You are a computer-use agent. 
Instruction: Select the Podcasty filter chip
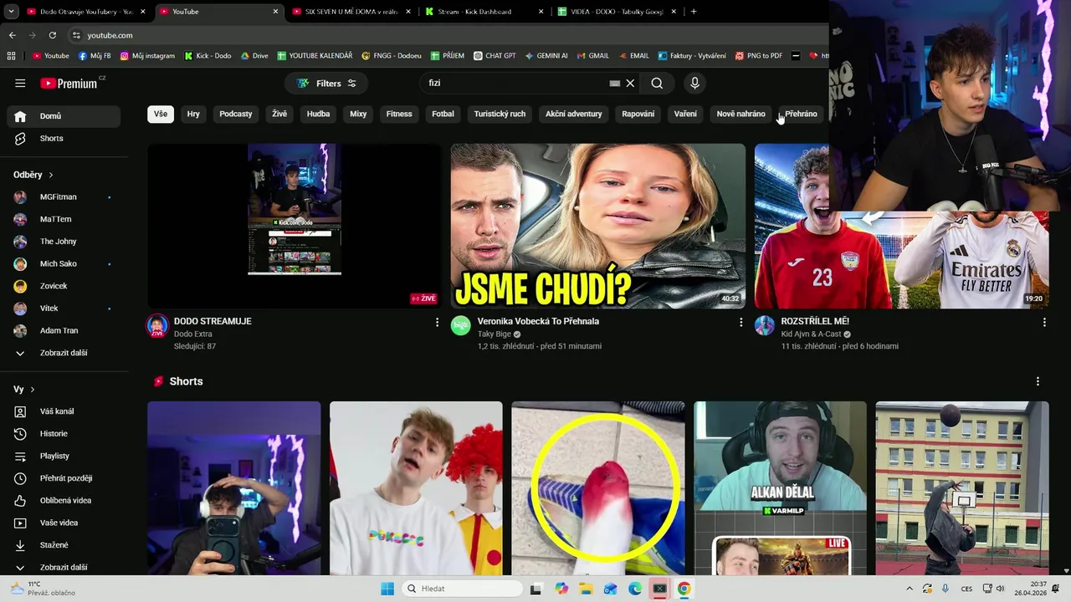click(236, 114)
